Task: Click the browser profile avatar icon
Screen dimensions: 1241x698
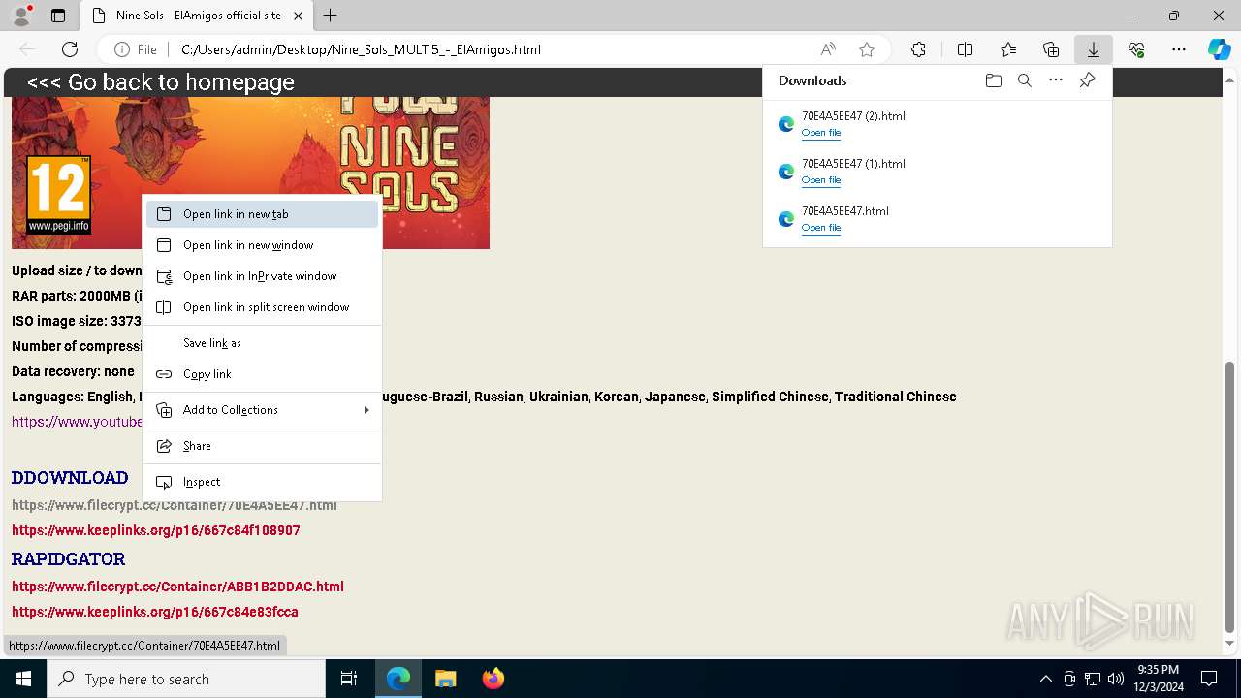Action: tap(21, 16)
